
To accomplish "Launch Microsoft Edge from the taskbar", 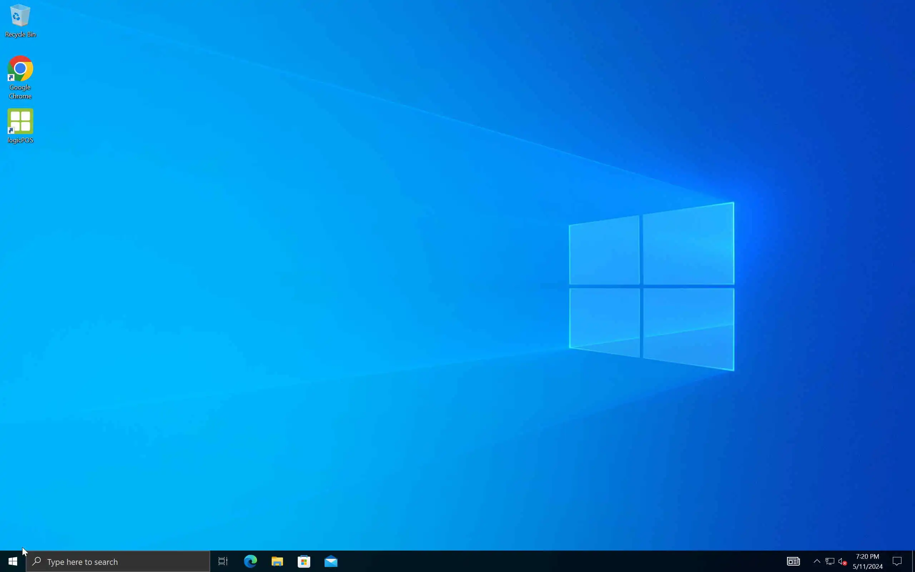I will pos(250,561).
